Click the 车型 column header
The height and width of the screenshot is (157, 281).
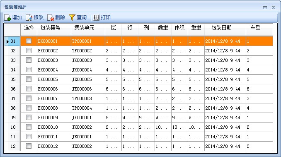(256, 28)
